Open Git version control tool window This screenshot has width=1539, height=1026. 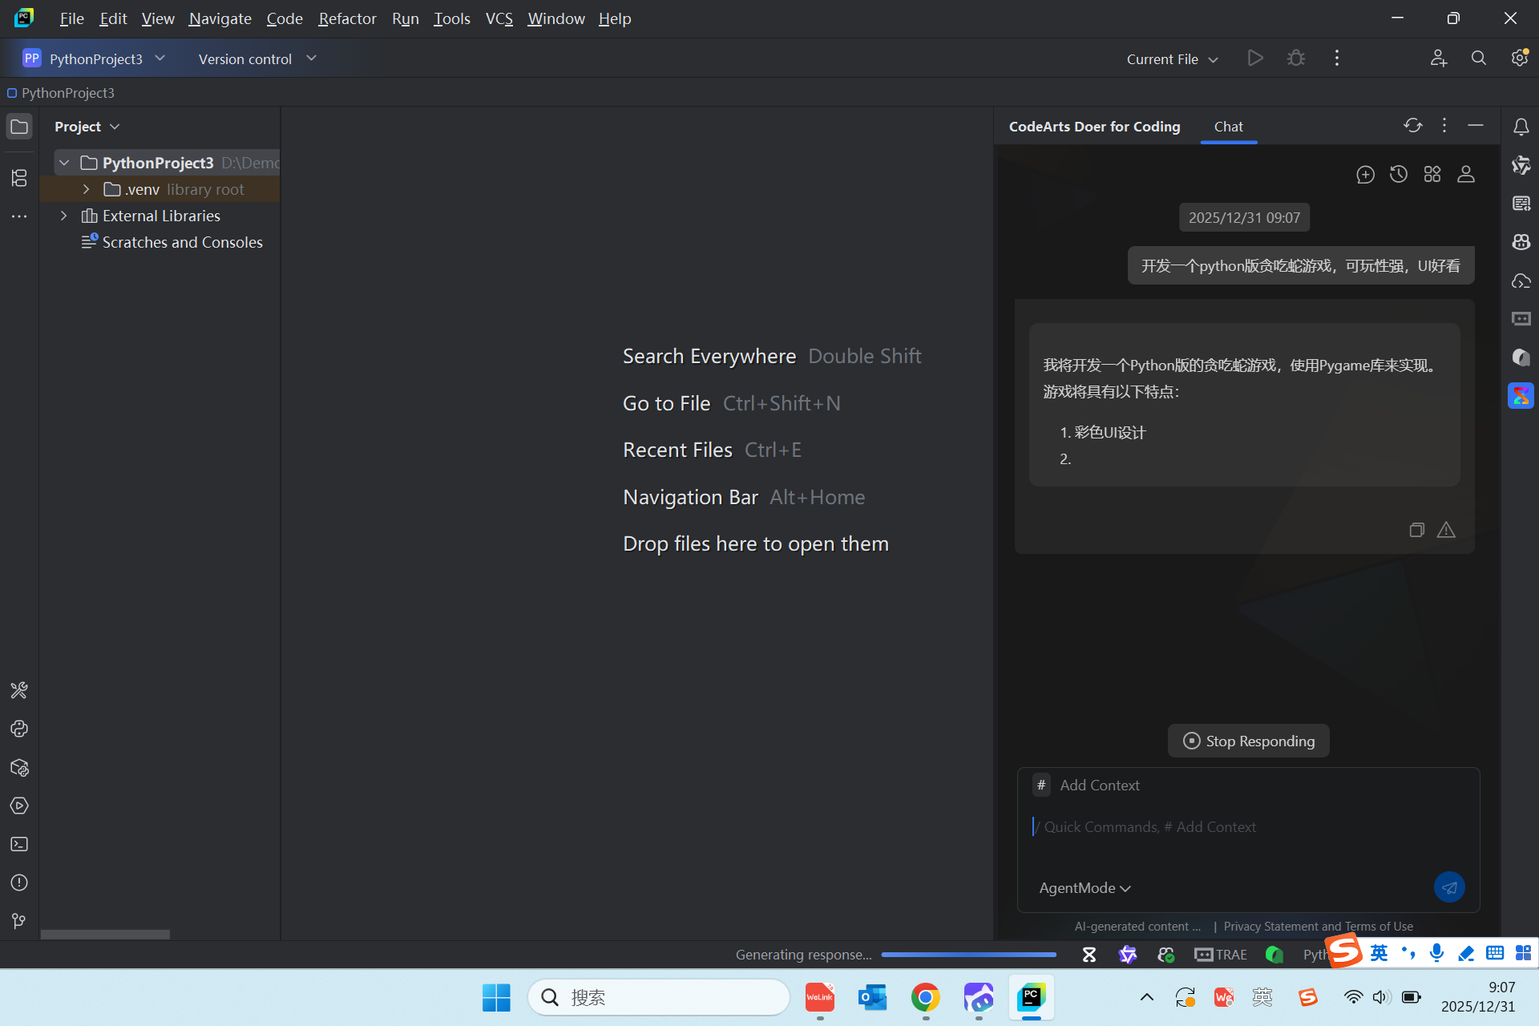coord(19,921)
